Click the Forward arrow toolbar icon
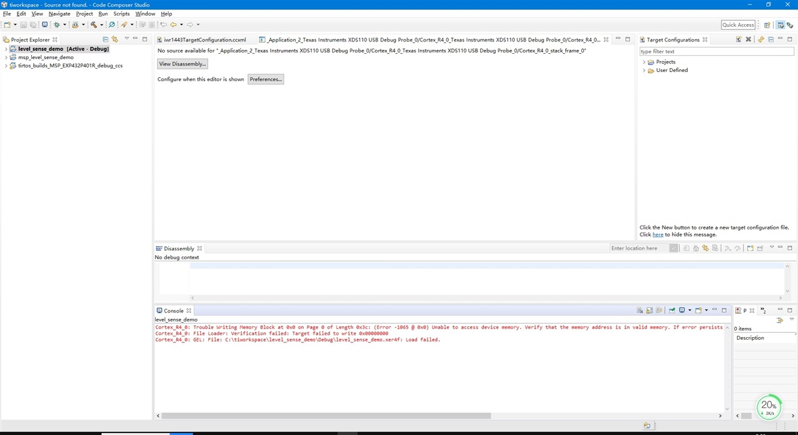The width and height of the screenshot is (798, 435). 189,25
